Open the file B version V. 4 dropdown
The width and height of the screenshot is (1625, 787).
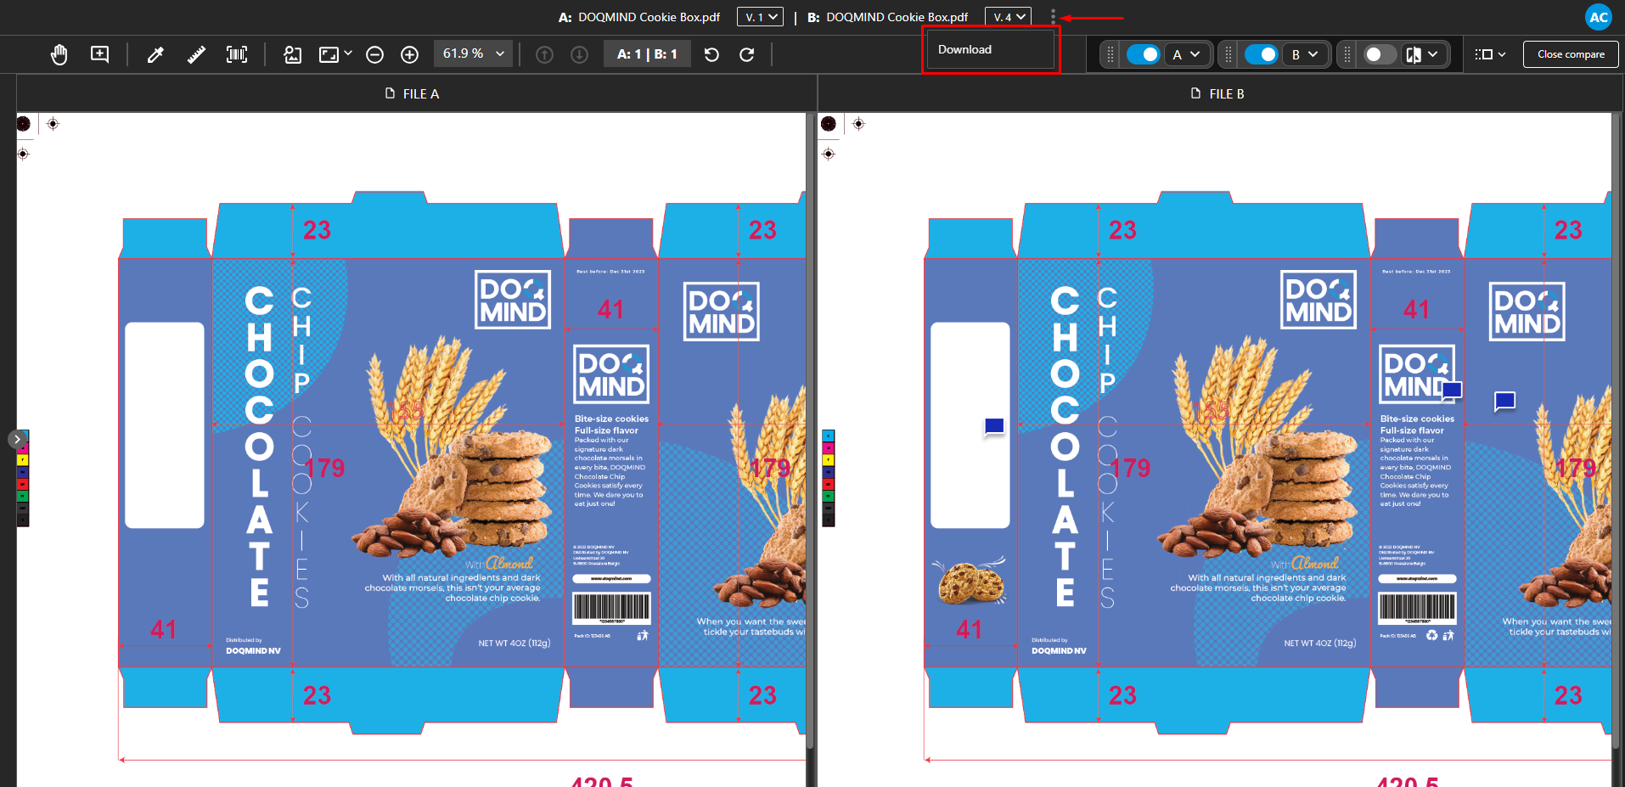tap(1008, 17)
